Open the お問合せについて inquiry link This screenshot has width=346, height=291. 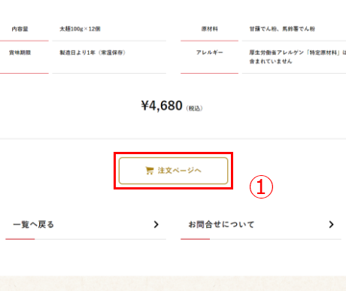pyautogui.click(x=221, y=224)
